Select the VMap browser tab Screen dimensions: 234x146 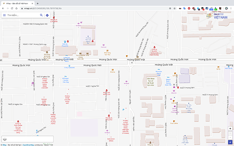click(x=18, y=4)
